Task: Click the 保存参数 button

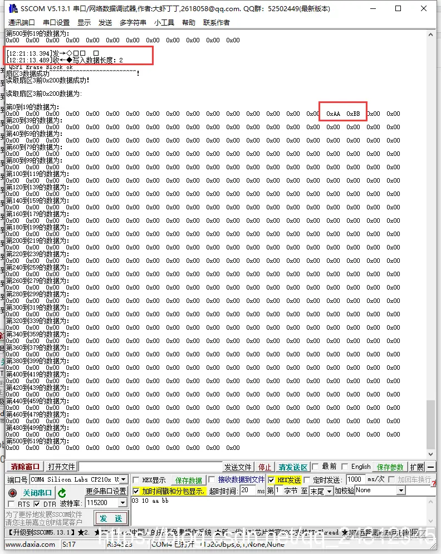Action: click(390, 467)
